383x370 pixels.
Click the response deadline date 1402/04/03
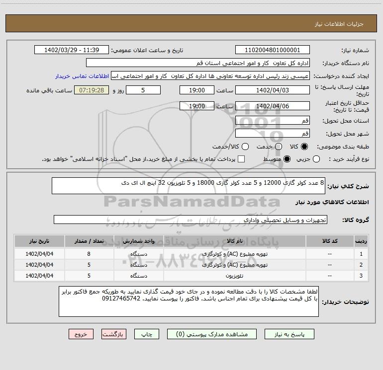[x=273, y=90]
